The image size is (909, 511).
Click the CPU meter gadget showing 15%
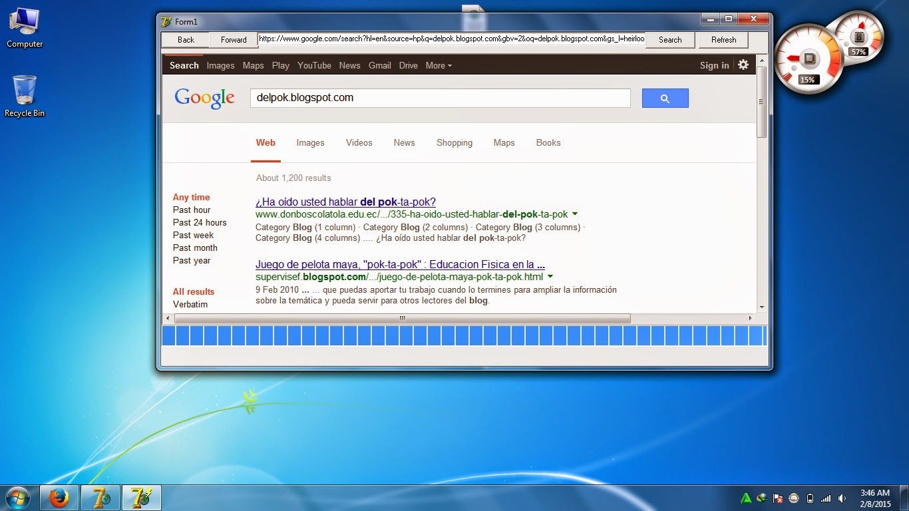click(808, 60)
